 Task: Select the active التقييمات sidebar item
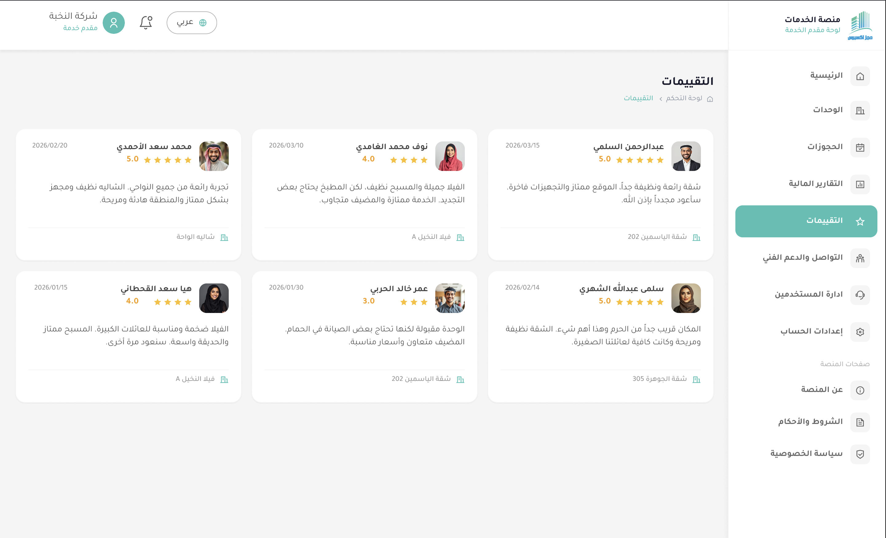click(x=806, y=221)
